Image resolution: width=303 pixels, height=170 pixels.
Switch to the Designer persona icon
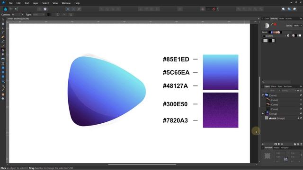pos(5,9)
